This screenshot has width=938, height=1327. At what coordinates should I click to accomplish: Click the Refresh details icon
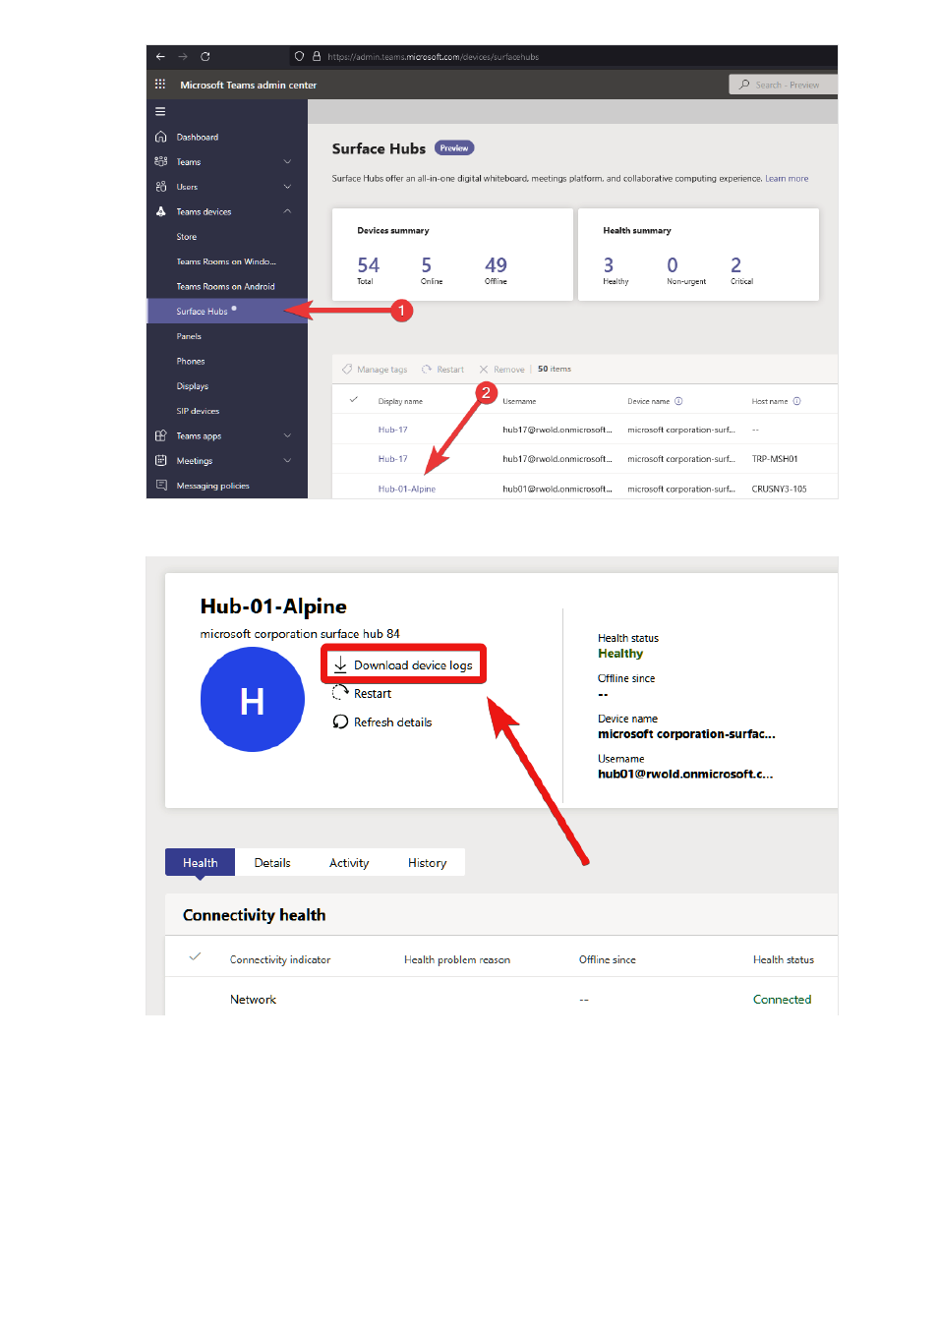tap(340, 722)
